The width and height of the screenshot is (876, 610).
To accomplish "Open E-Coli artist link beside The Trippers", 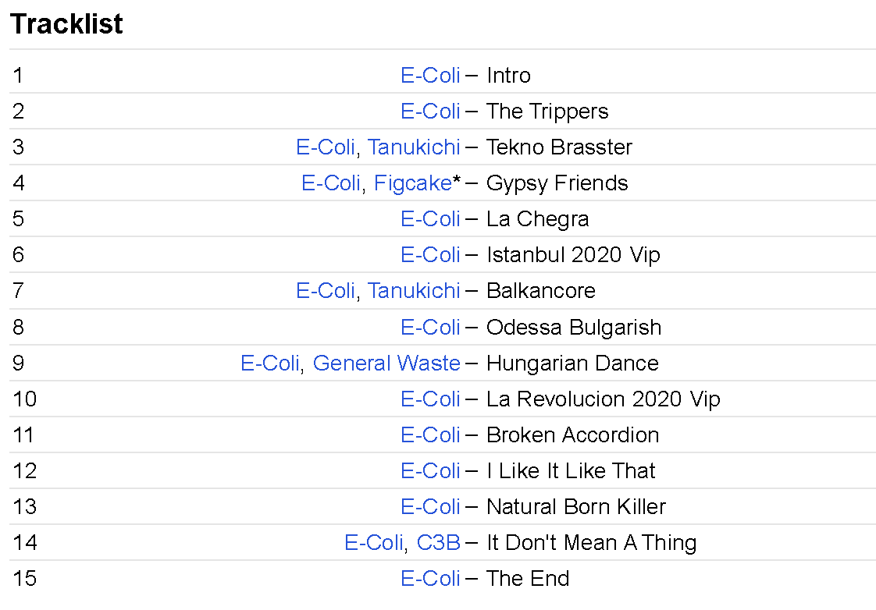I will coord(430,112).
